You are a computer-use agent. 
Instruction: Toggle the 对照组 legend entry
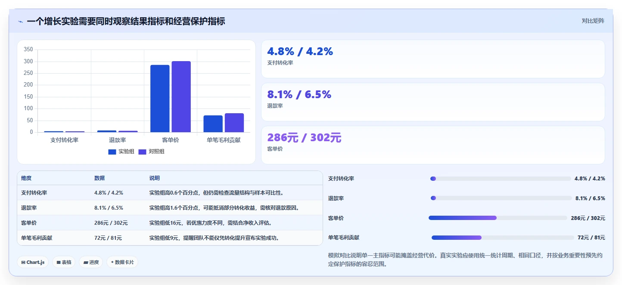coord(151,152)
